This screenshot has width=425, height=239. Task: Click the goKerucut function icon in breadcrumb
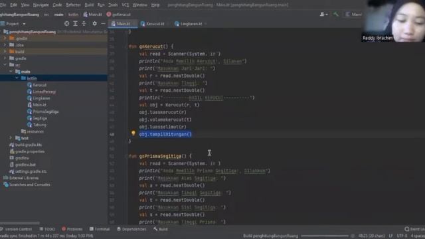pos(109,15)
